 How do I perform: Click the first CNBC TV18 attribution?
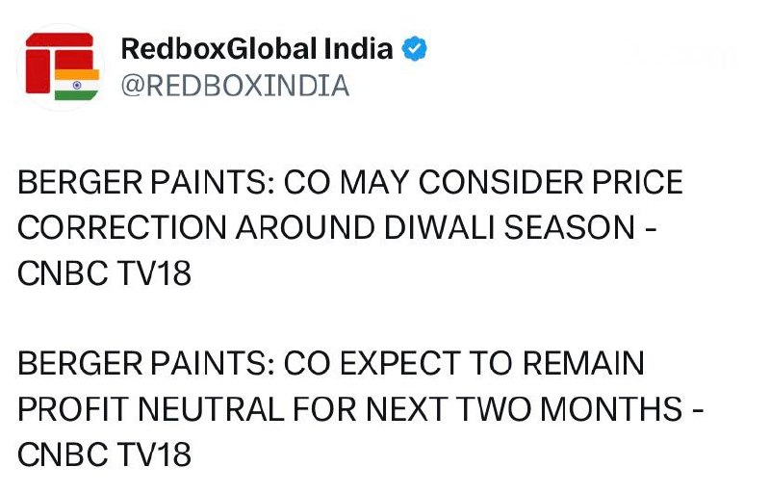click(x=104, y=273)
